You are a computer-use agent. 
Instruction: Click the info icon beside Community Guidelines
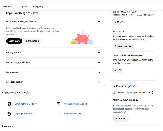pos(151,92)
